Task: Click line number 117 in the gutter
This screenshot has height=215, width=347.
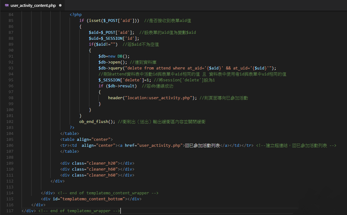Action: [x=10, y=211]
